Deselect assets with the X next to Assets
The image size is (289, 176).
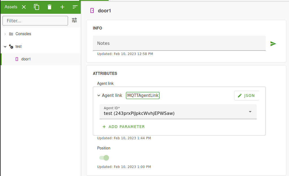click(24, 7)
